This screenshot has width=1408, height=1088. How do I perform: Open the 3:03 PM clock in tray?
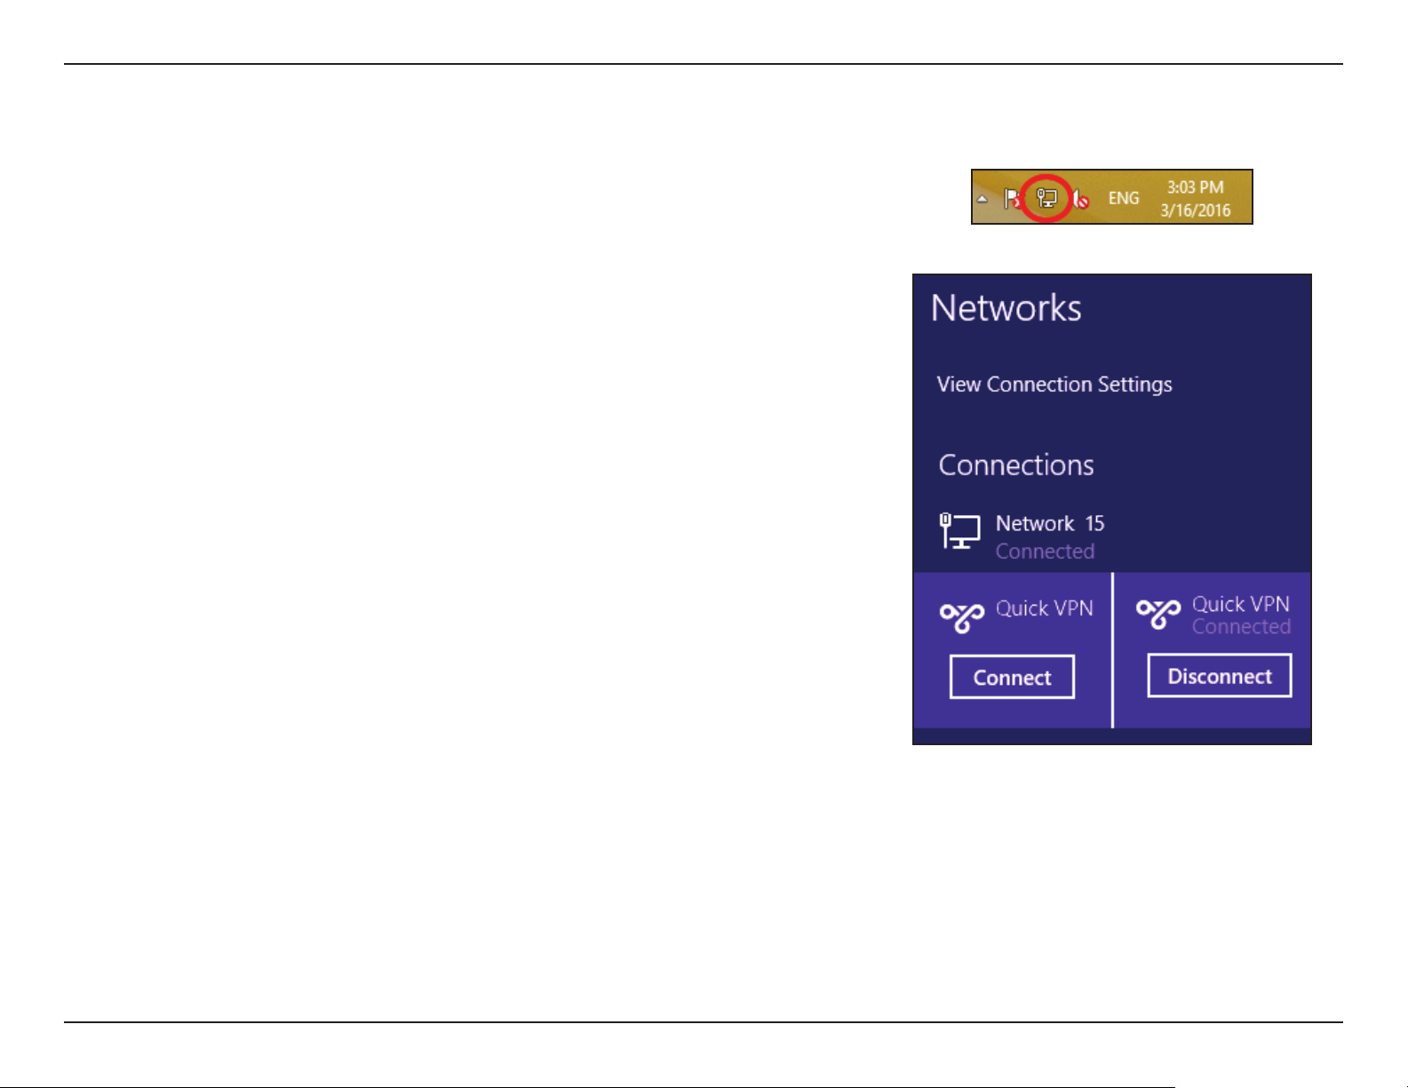pos(1196,187)
